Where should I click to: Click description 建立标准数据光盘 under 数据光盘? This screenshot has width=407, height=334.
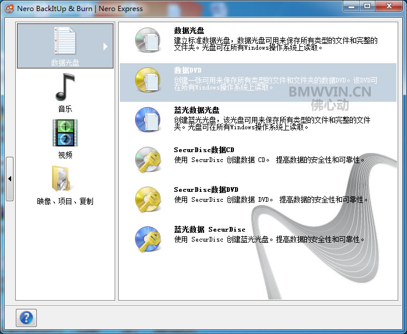click(x=275, y=44)
